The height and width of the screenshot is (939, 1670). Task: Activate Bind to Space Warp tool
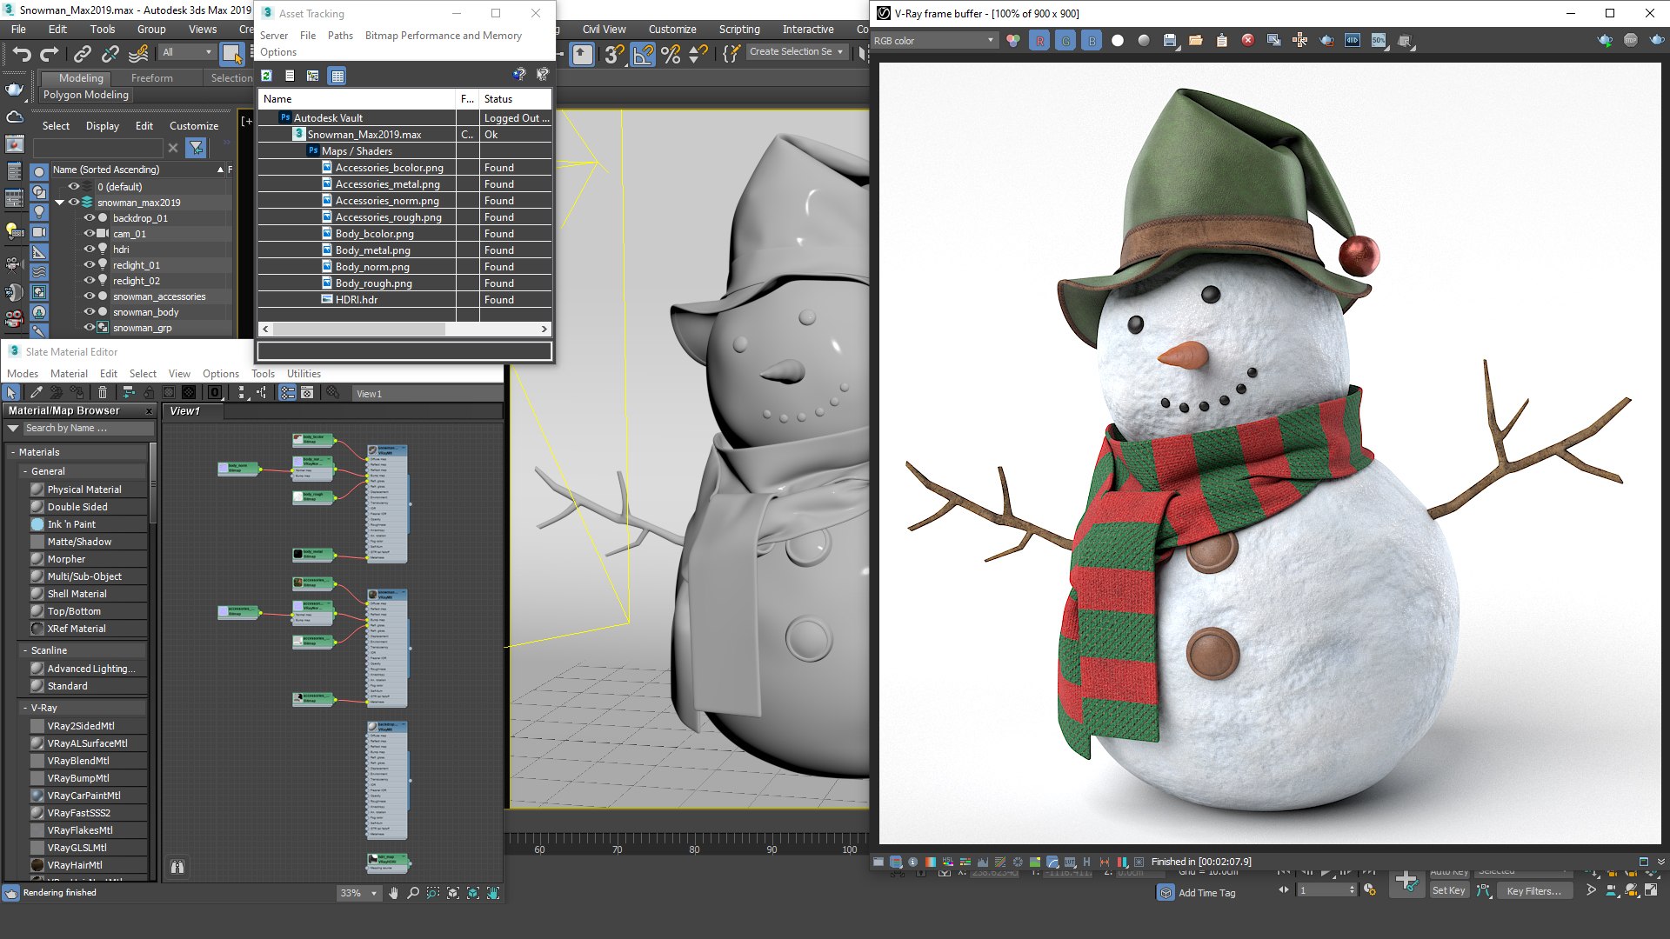tap(138, 54)
